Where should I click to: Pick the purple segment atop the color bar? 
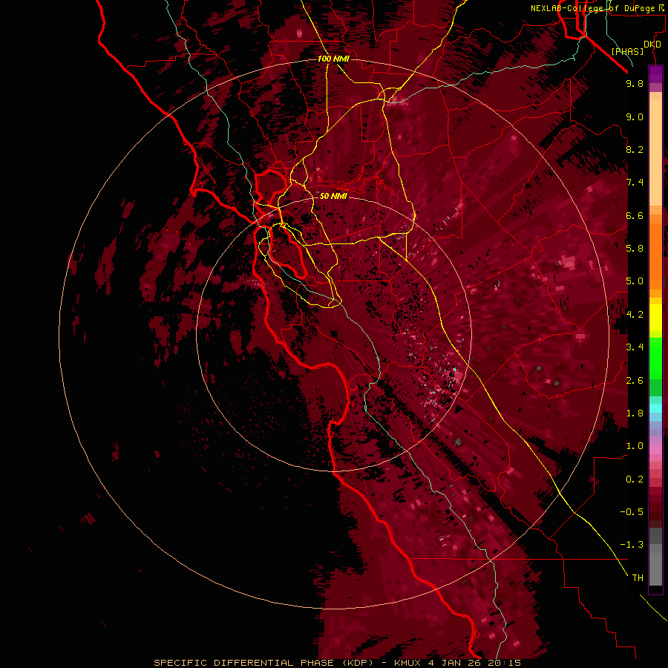click(655, 74)
